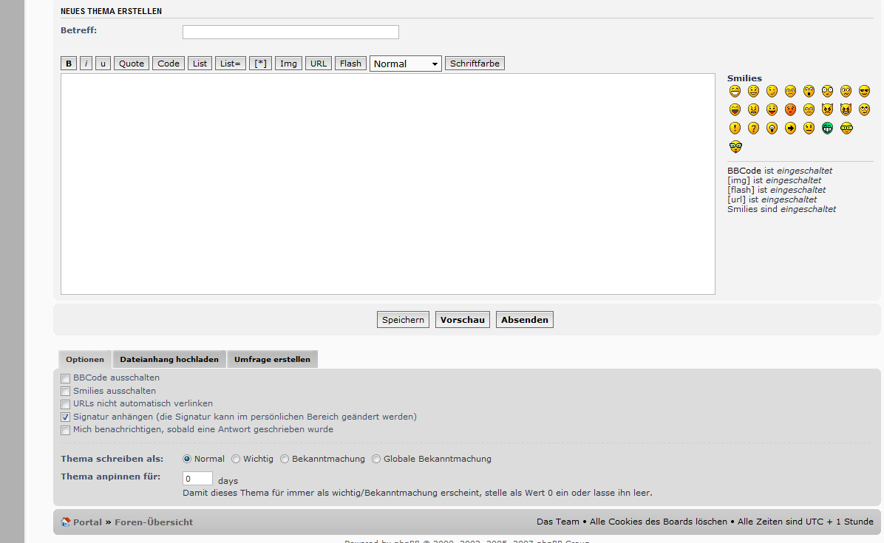Insert the question mark smiley
This screenshot has height=543, width=884.
(753, 128)
